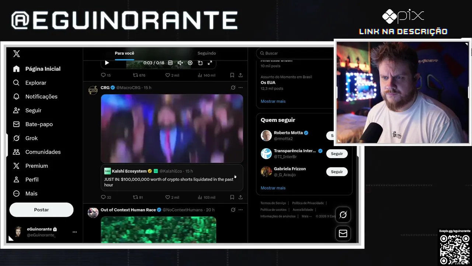Image resolution: width=472 pixels, height=266 pixels.
Task: Click Mostrar mais under trending topics
Action: coord(273,101)
